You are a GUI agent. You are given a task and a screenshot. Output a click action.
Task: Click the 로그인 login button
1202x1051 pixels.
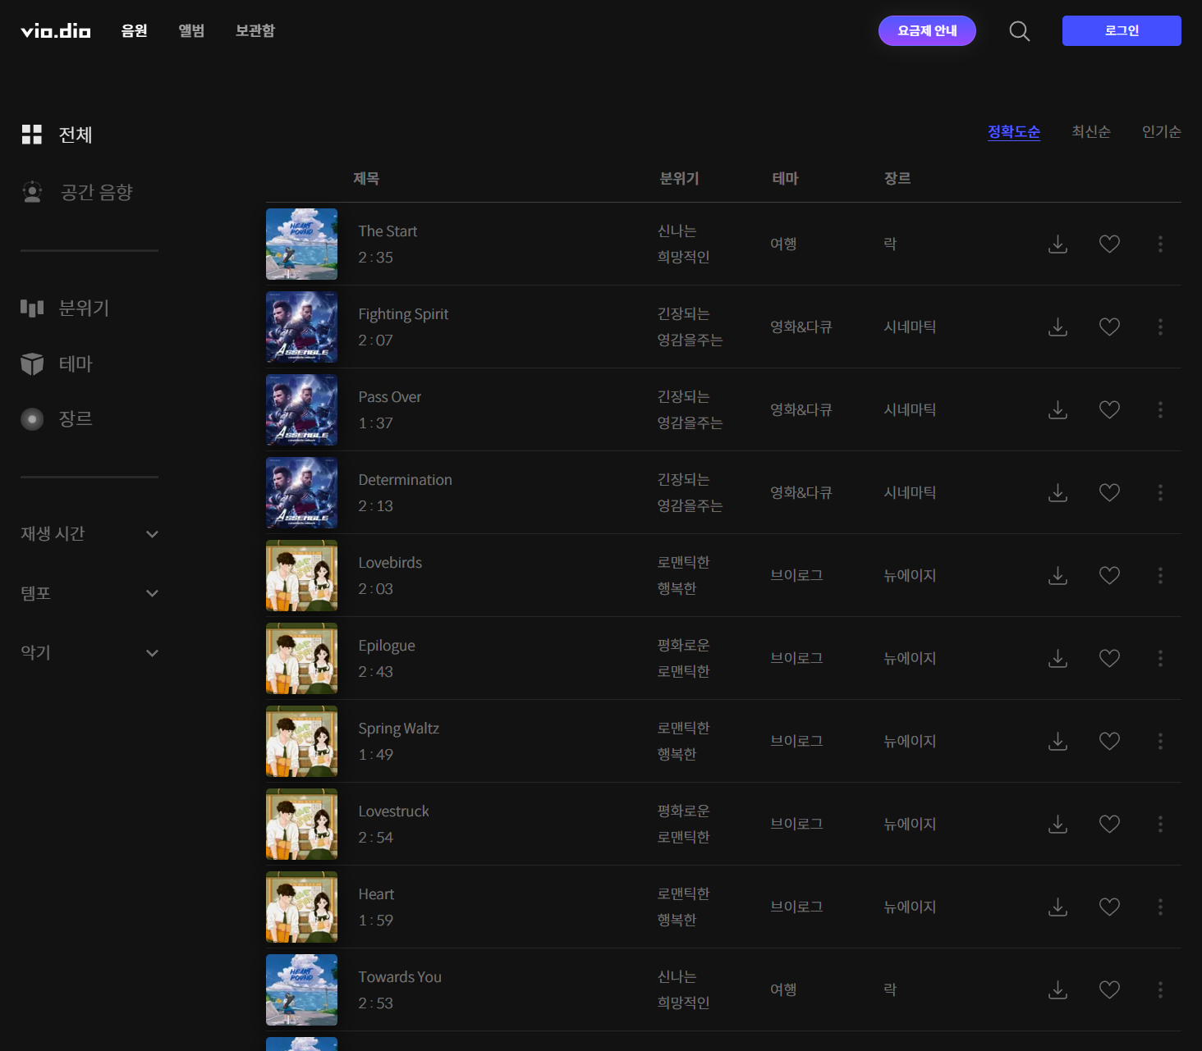point(1121,31)
